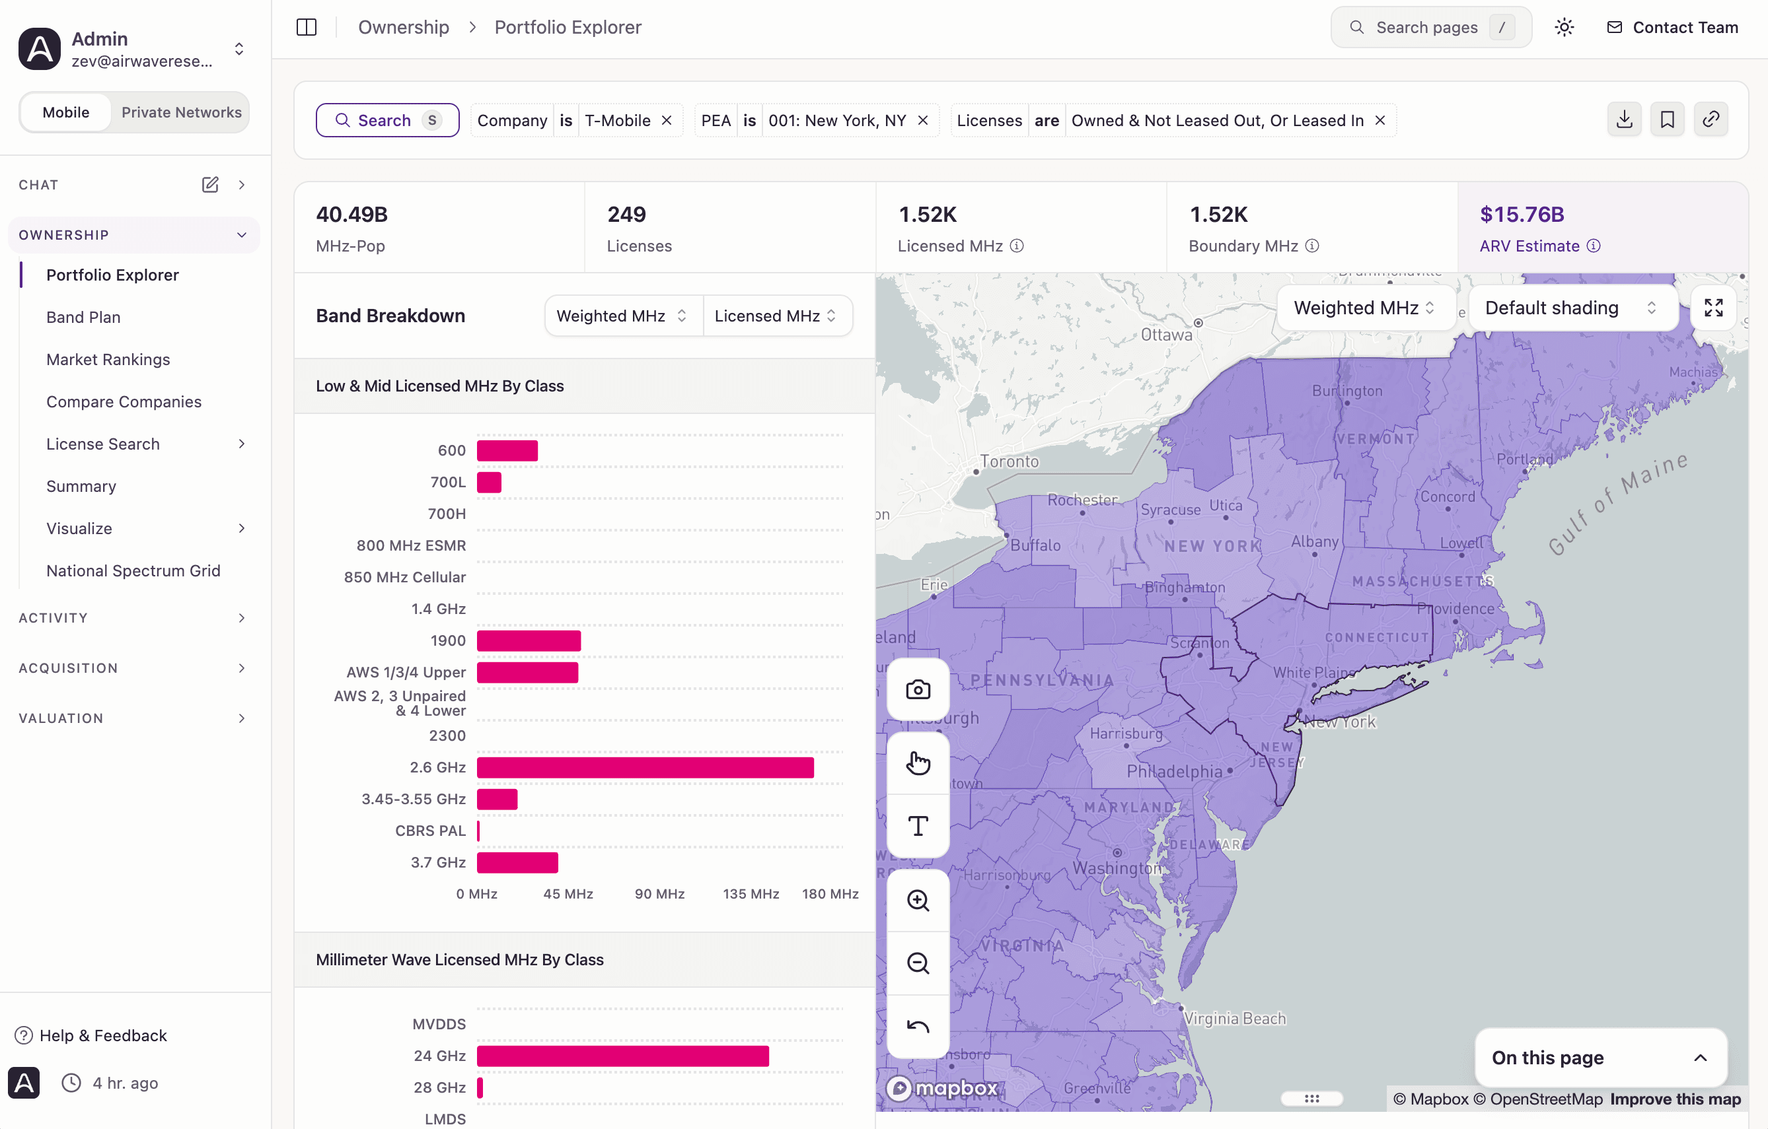This screenshot has width=1768, height=1129.
Task: Click the Search button with S shortcut
Action: [x=388, y=120]
